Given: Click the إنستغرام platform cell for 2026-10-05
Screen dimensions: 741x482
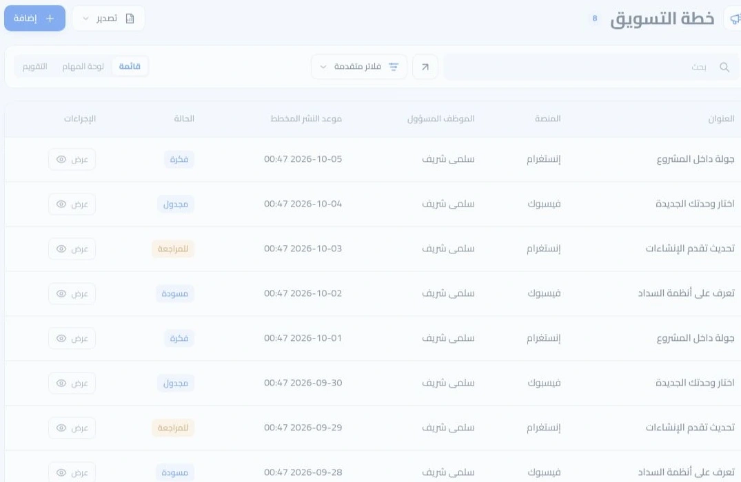Looking at the screenshot, I should point(544,160).
